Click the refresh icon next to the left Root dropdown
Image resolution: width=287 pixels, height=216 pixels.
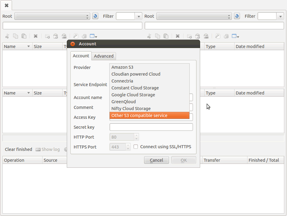click(x=95, y=16)
